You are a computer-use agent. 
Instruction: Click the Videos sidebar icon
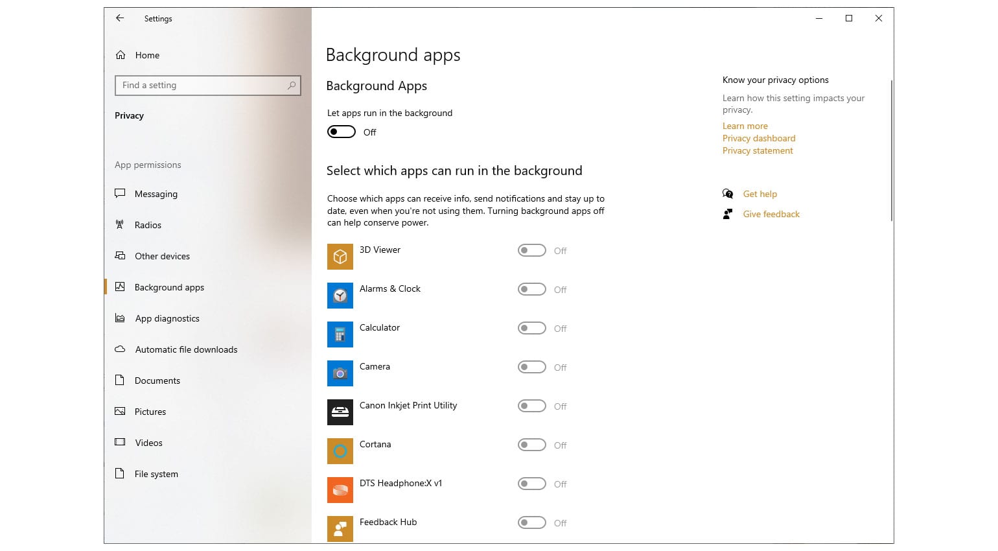[x=120, y=442]
